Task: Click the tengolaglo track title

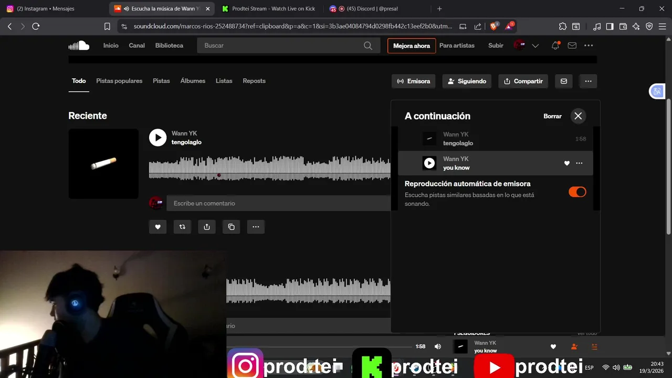Action: 186,142
